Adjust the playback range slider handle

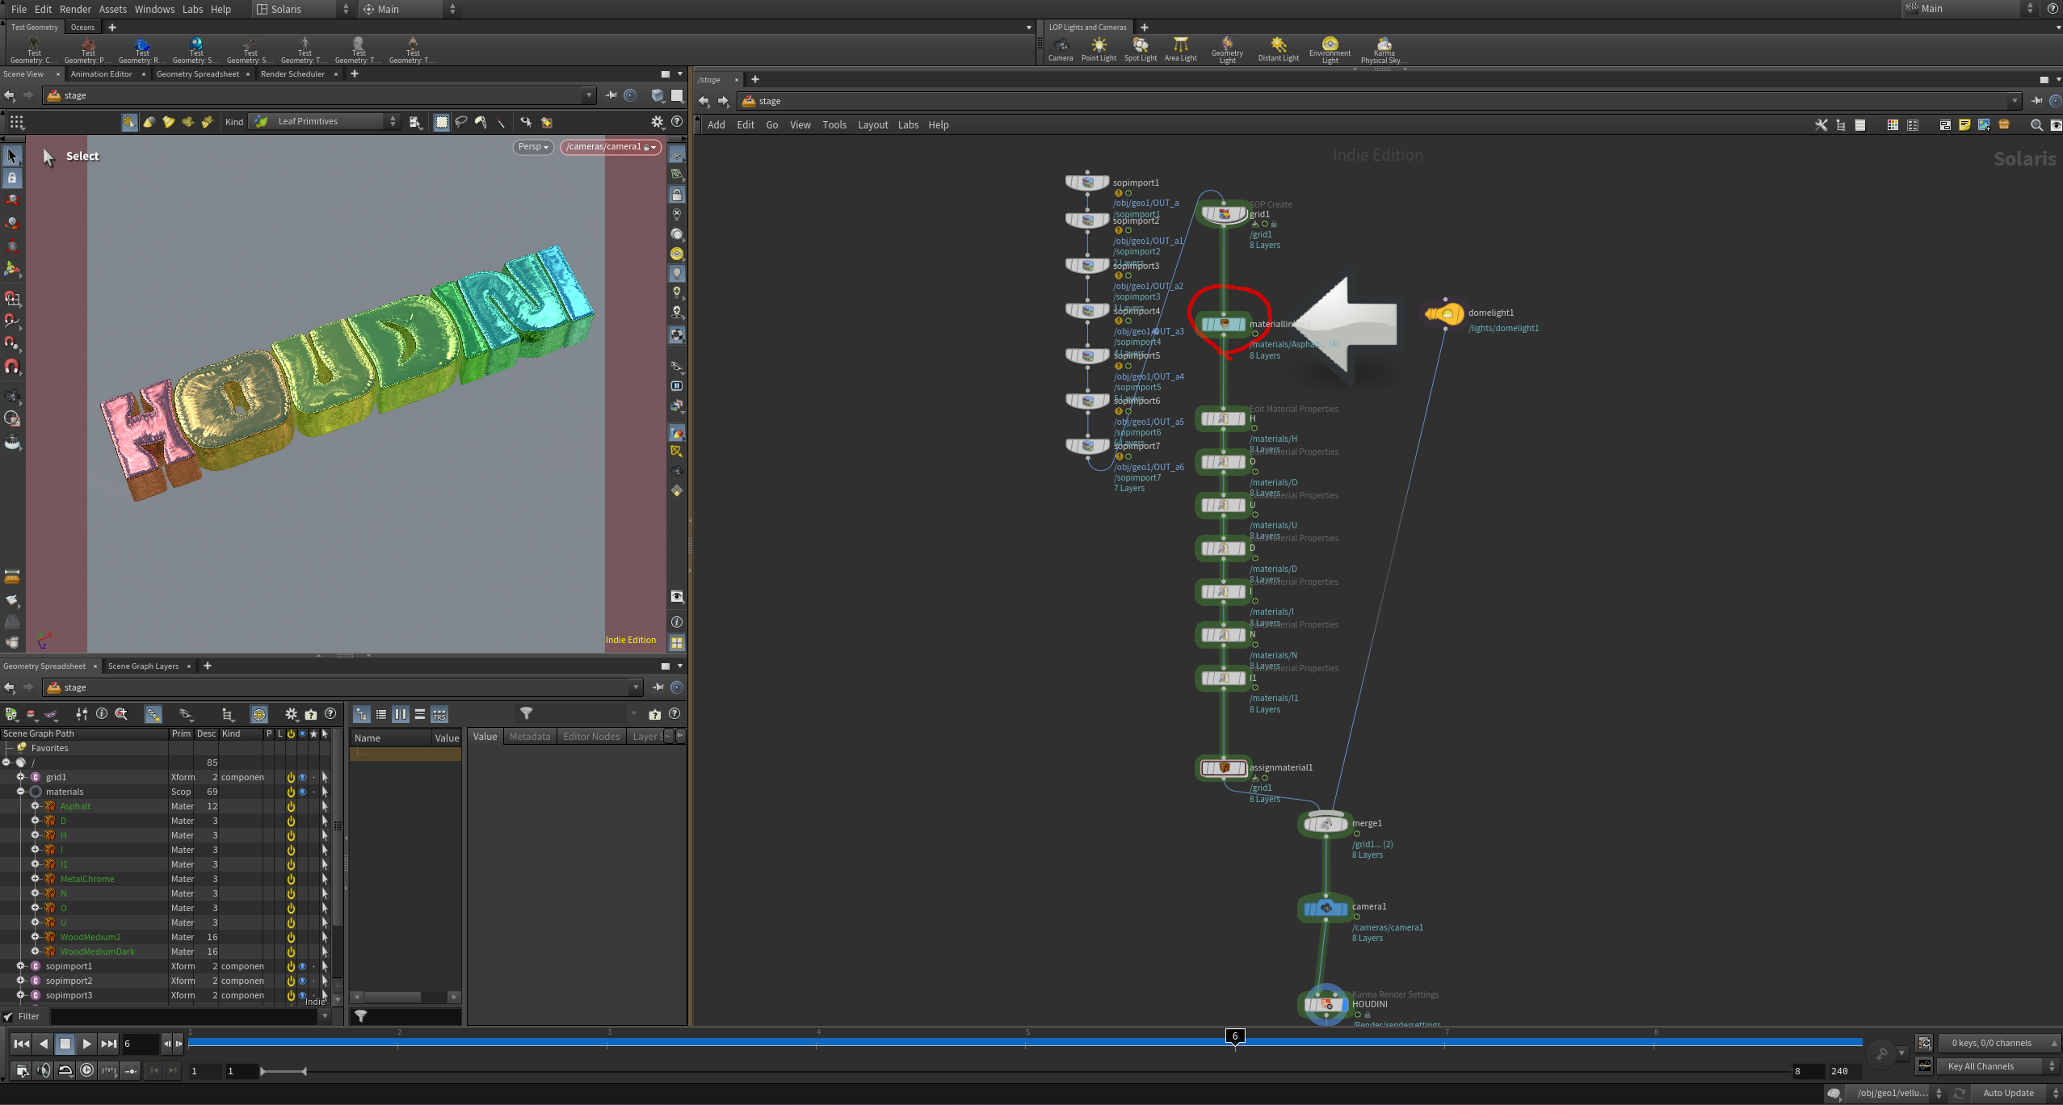tap(283, 1072)
